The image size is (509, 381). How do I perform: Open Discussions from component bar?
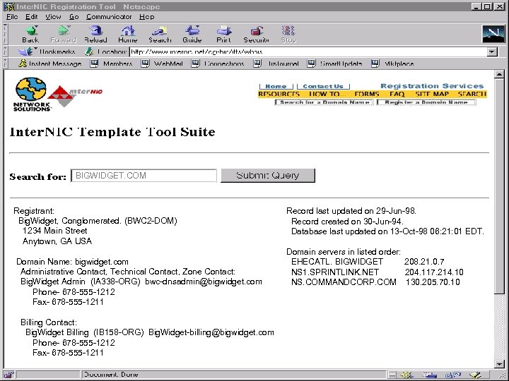pyautogui.click(x=452, y=375)
